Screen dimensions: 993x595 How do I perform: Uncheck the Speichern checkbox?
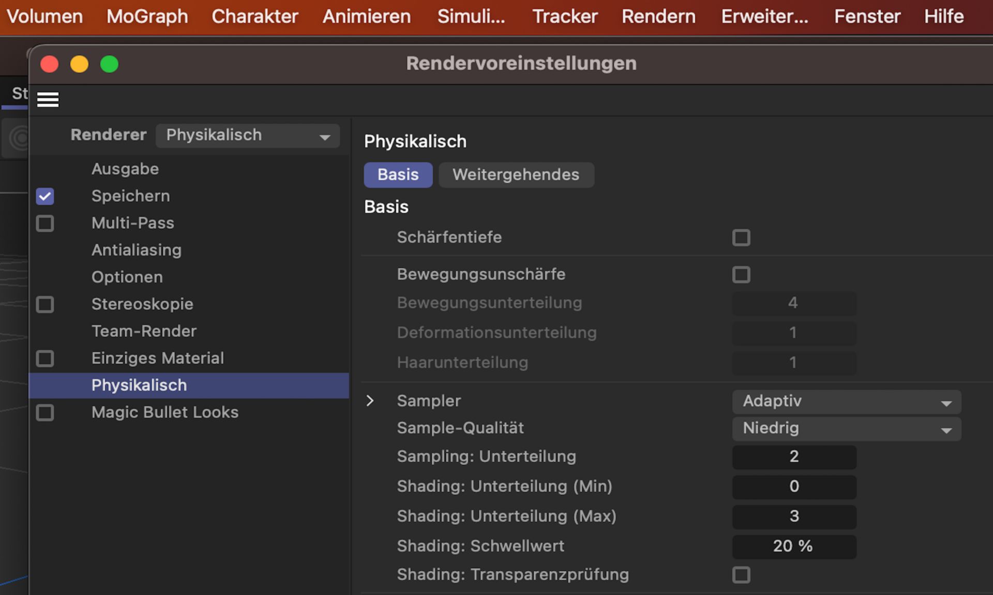pos(44,196)
